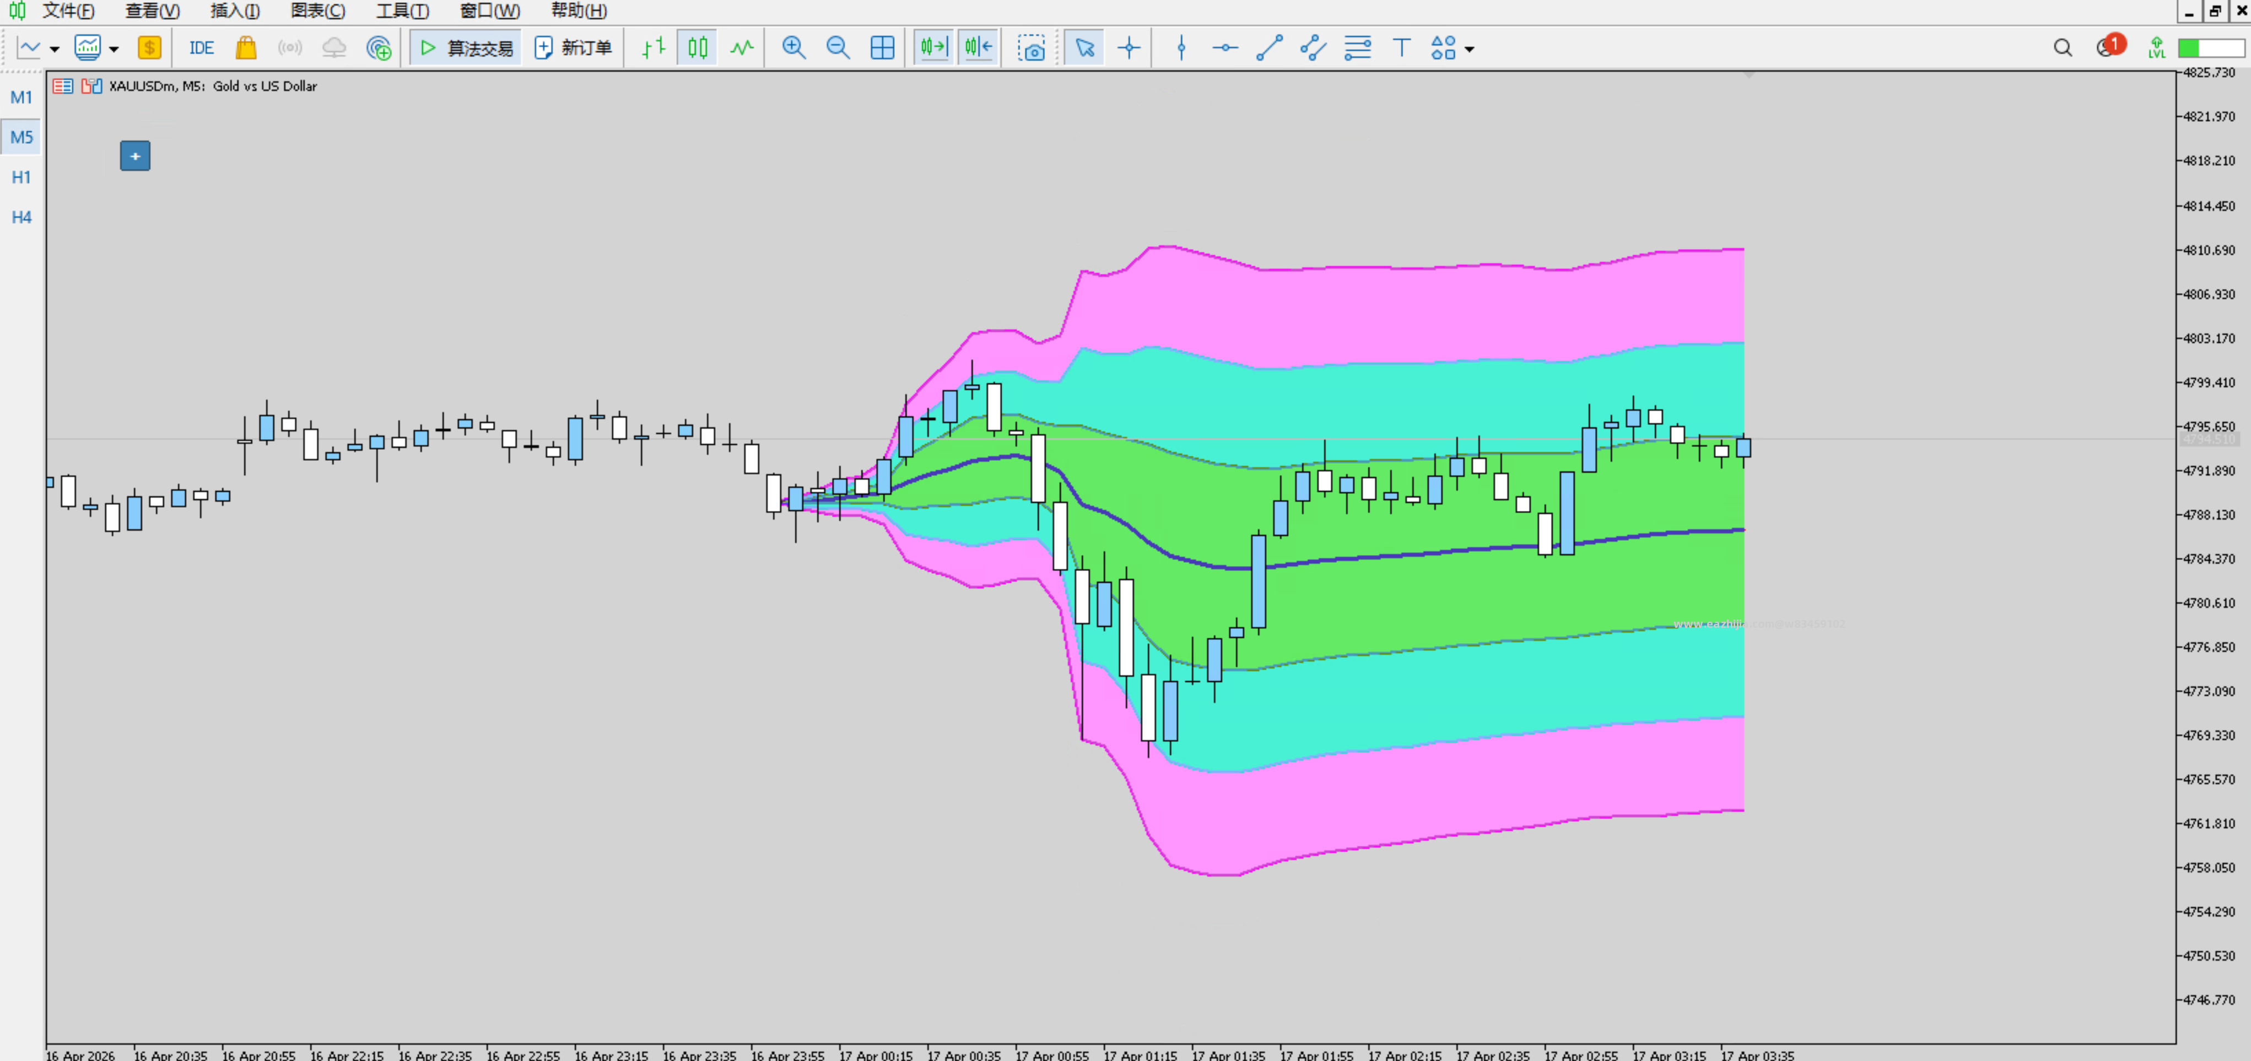
Task: Select the equidistant channel tool
Action: [x=1313, y=48]
